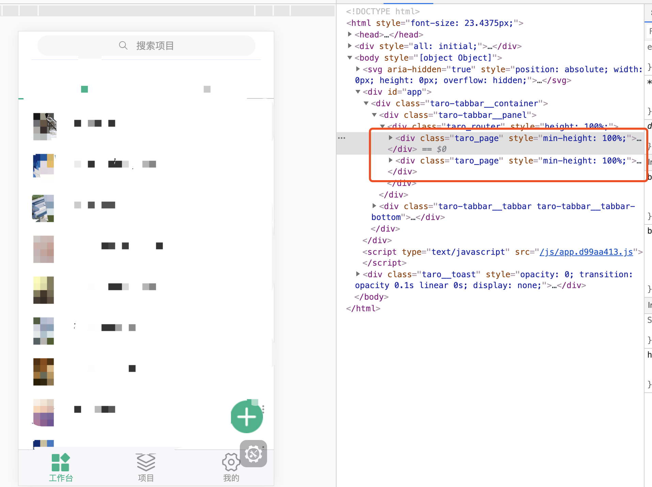652x487 pixels.
Task: Expand the head element node
Action: tap(350, 34)
